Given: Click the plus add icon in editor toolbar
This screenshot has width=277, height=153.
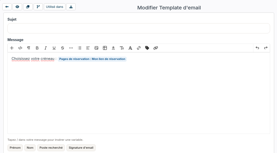Looking at the screenshot, I should 12,48.
